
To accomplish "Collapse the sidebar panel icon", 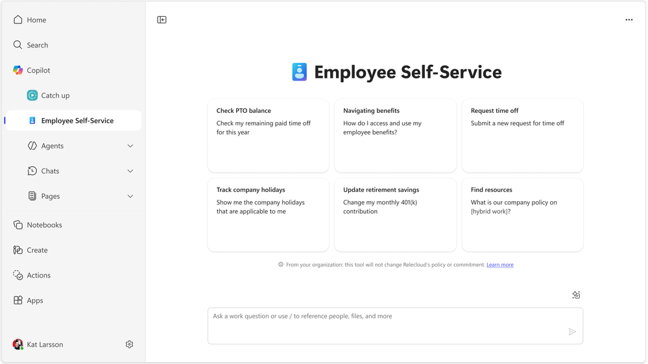I will tap(162, 20).
